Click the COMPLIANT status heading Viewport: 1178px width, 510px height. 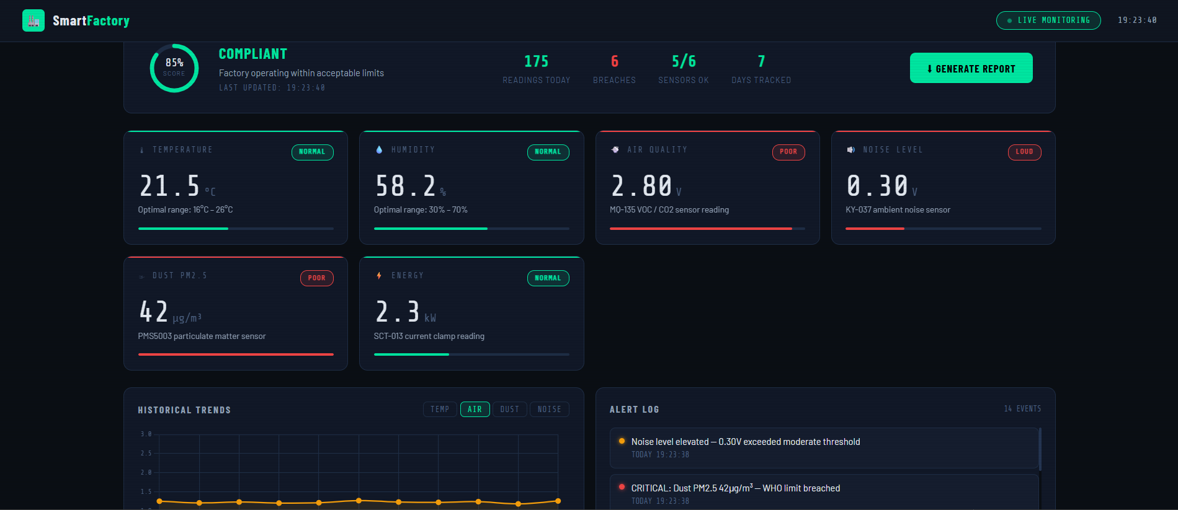(x=253, y=55)
